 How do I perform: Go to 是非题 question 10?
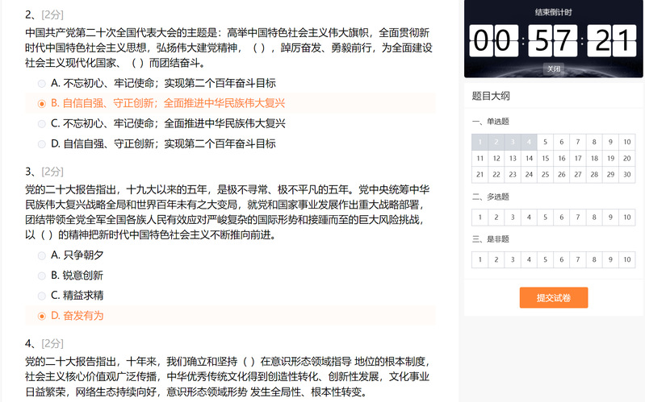(x=627, y=259)
